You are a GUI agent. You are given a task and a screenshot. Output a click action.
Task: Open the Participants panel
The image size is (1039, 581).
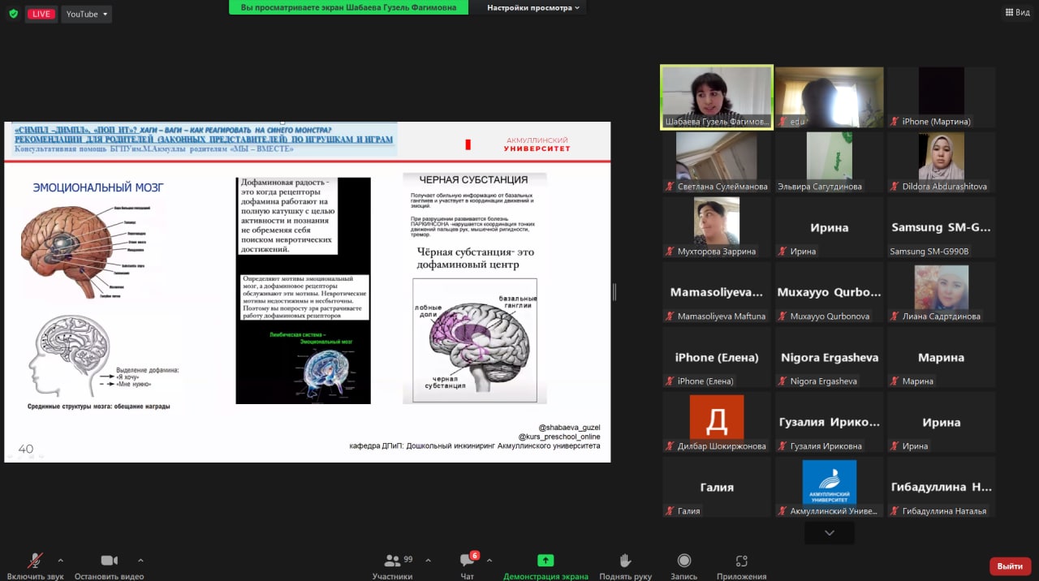pyautogui.click(x=393, y=562)
